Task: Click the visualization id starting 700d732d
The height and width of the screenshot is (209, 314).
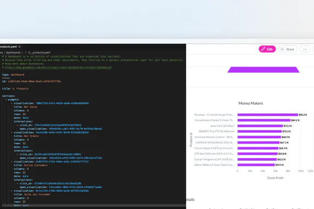Action: 62,103
